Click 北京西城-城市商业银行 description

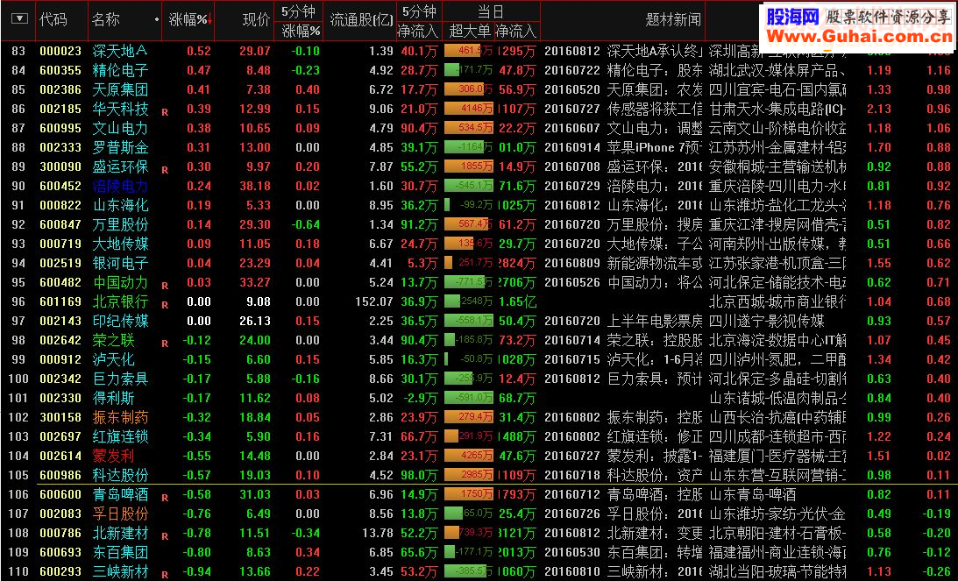point(777,301)
